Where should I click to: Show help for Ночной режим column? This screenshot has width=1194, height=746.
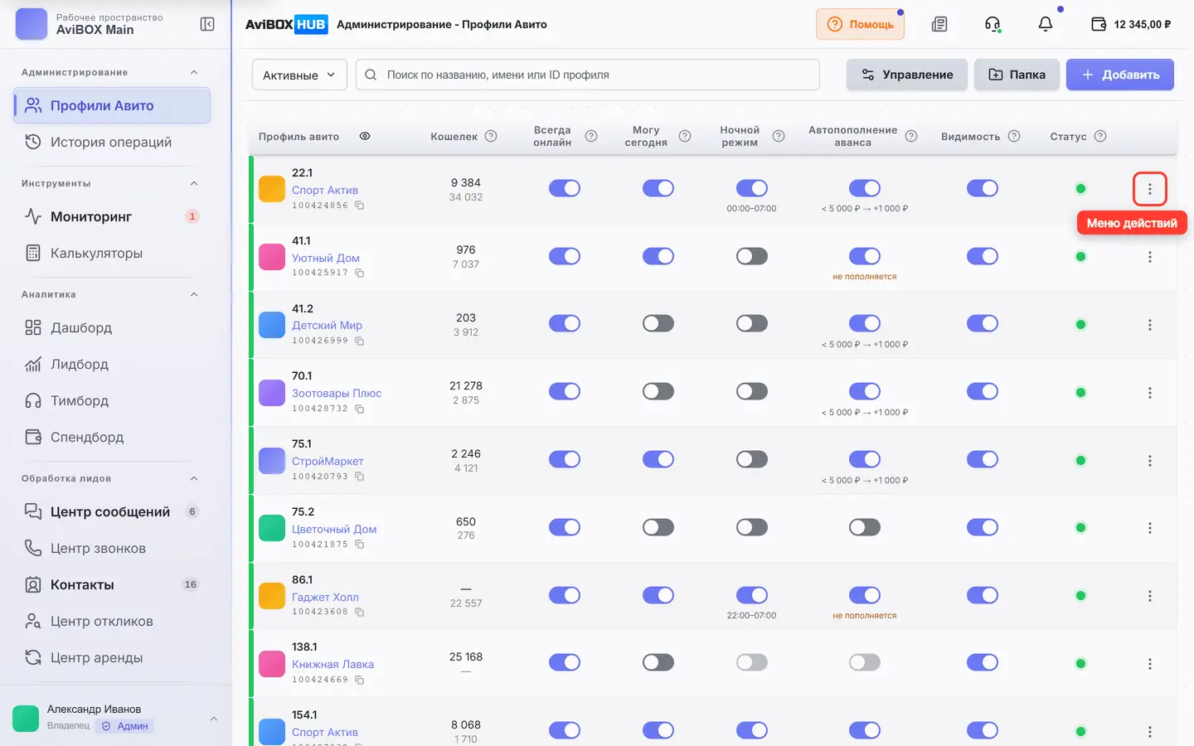coord(779,136)
